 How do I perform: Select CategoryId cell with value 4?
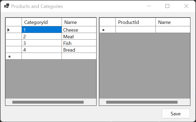[41, 50]
